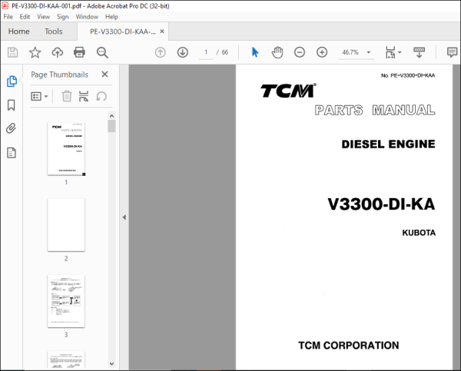This screenshot has height=371, width=461.
Task: Open the Sign menu
Action: click(63, 17)
